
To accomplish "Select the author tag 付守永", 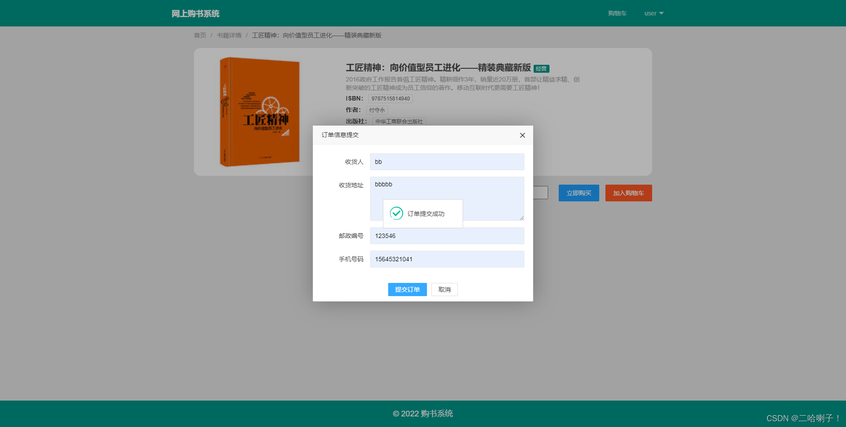I will point(377,110).
